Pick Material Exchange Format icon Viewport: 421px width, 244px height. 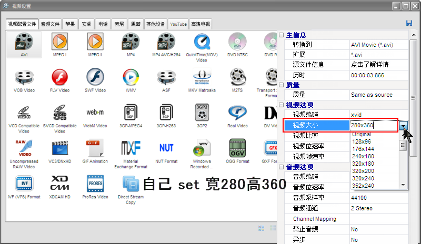tap(131, 148)
